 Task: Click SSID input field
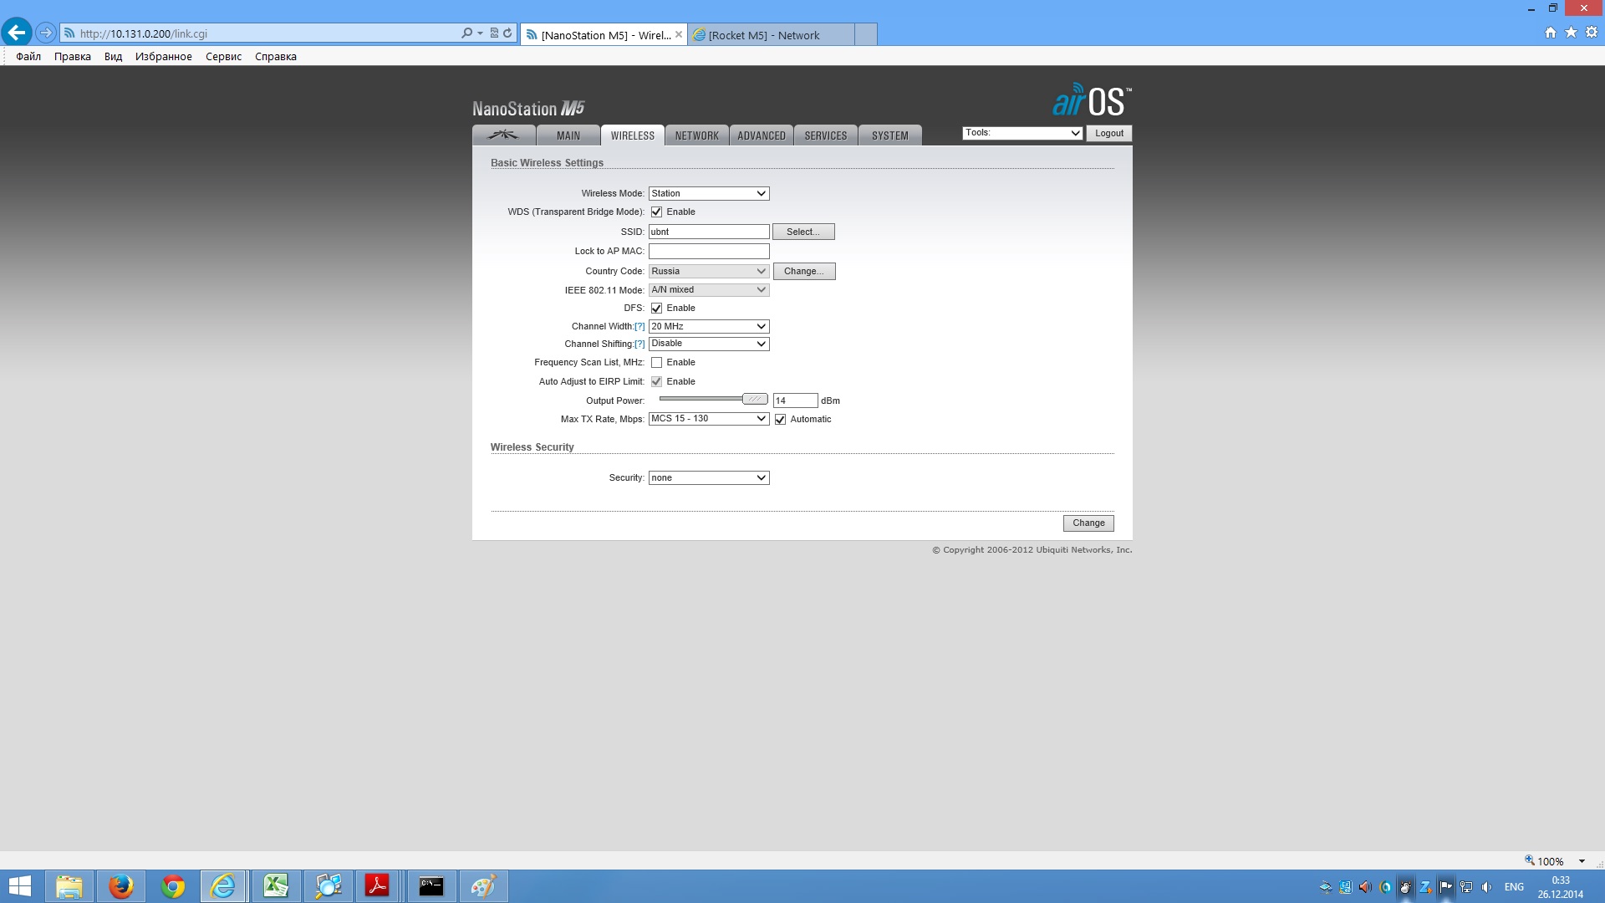pos(709,232)
